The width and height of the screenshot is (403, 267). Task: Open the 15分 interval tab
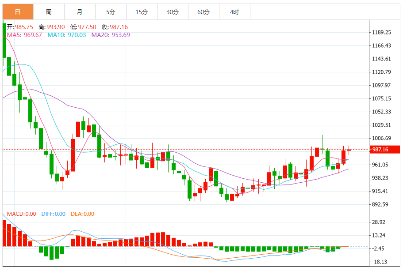point(142,12)
